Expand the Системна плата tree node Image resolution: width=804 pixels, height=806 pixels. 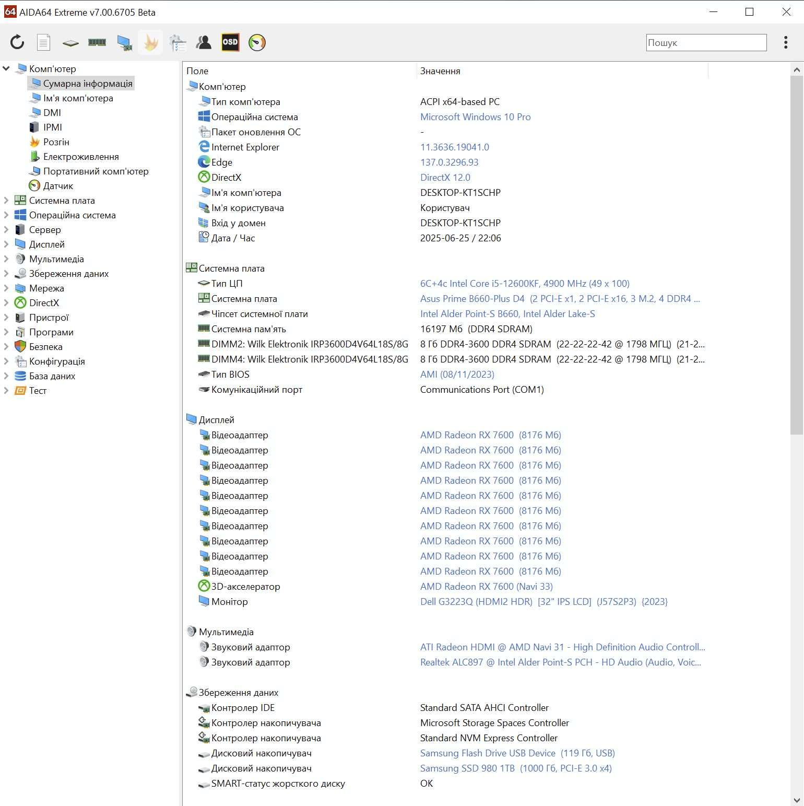click(6, 200)
